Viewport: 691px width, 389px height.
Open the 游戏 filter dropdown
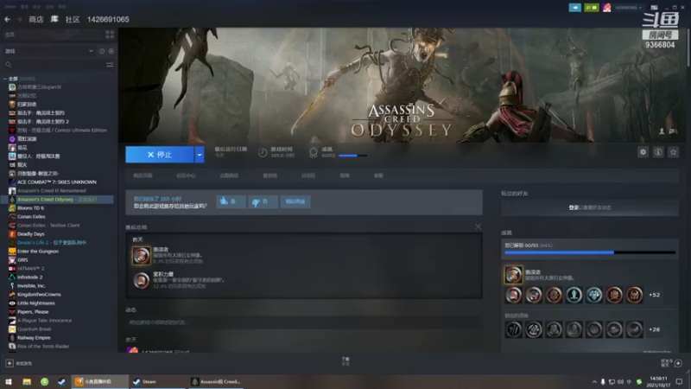click(x=48, y=51)
